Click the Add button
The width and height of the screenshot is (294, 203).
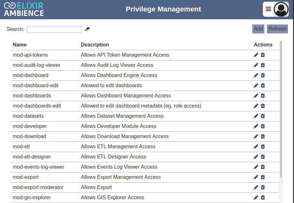click(258, 29)
